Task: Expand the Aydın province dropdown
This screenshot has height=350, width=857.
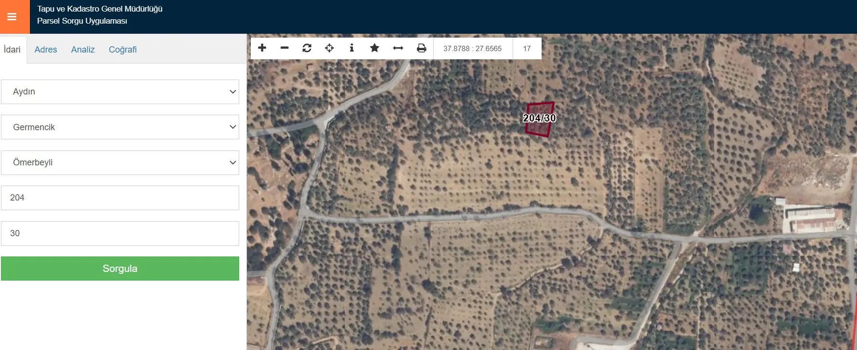Action: click(x=120, y=92)
